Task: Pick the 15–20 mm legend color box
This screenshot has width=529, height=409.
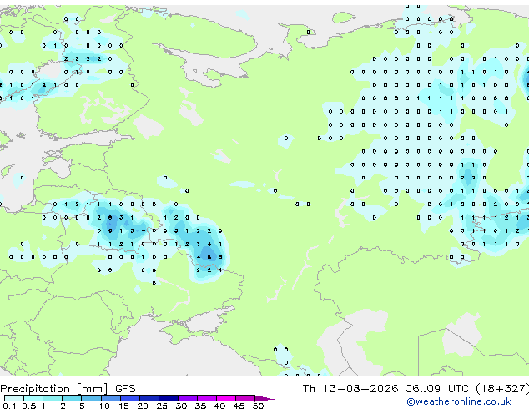Action: click(130, 398)
